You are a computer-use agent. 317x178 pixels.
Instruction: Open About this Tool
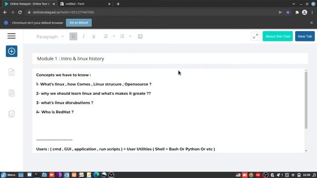coord(277,36)
